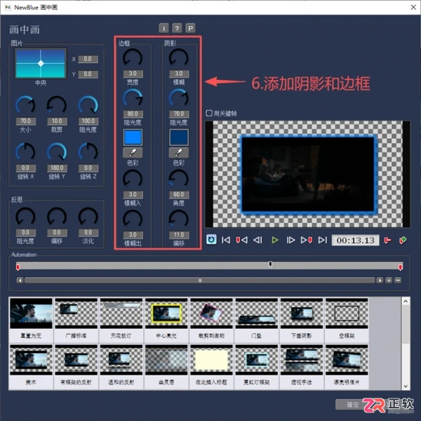Screen dimensions: 421x421
Task: Click the size 70.0 value field
Action: tap(25, 121)
